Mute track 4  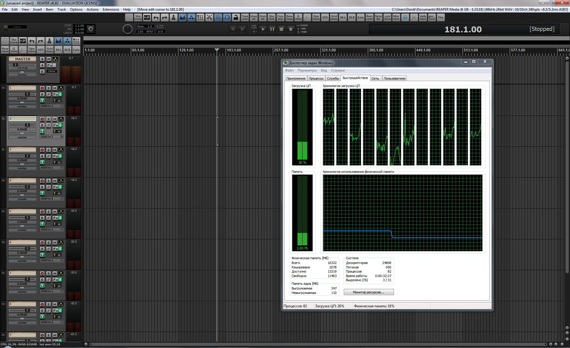pyautogui.click(x=55, y=181)
